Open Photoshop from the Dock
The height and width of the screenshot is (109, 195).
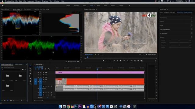[76, 106]
